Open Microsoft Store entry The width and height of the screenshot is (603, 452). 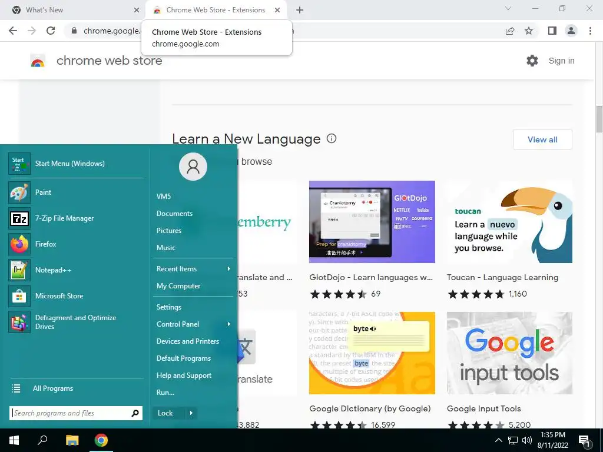point(76,296)
